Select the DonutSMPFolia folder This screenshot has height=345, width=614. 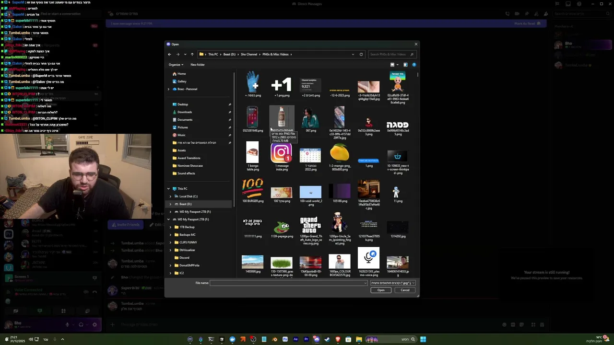coord(189,265)
